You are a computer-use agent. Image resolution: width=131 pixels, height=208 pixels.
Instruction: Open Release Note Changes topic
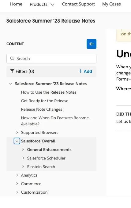[x=42, y=109]
